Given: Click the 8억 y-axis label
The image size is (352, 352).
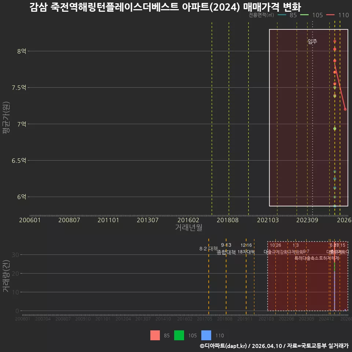Looking at the screenshot, I should pyautogui.click(x=22, y=51).
